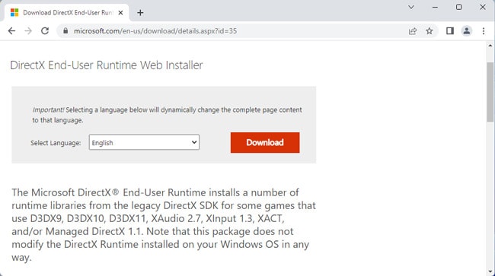The height and width of the screenshot is (276, 495).
Task: Open the user profile avatar icon
Action: (x=467, y=31)
